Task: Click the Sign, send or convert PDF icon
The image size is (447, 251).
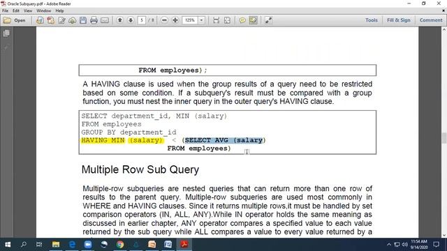Action: (x=40, y=20)
